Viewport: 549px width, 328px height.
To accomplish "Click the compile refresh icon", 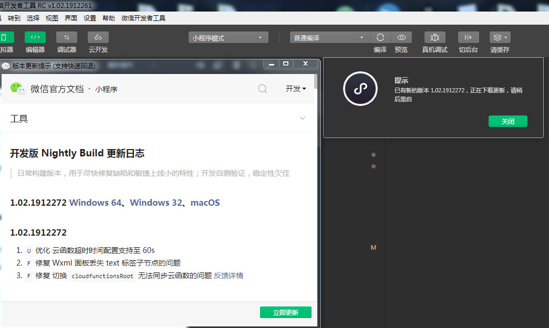I will (380, 37).
